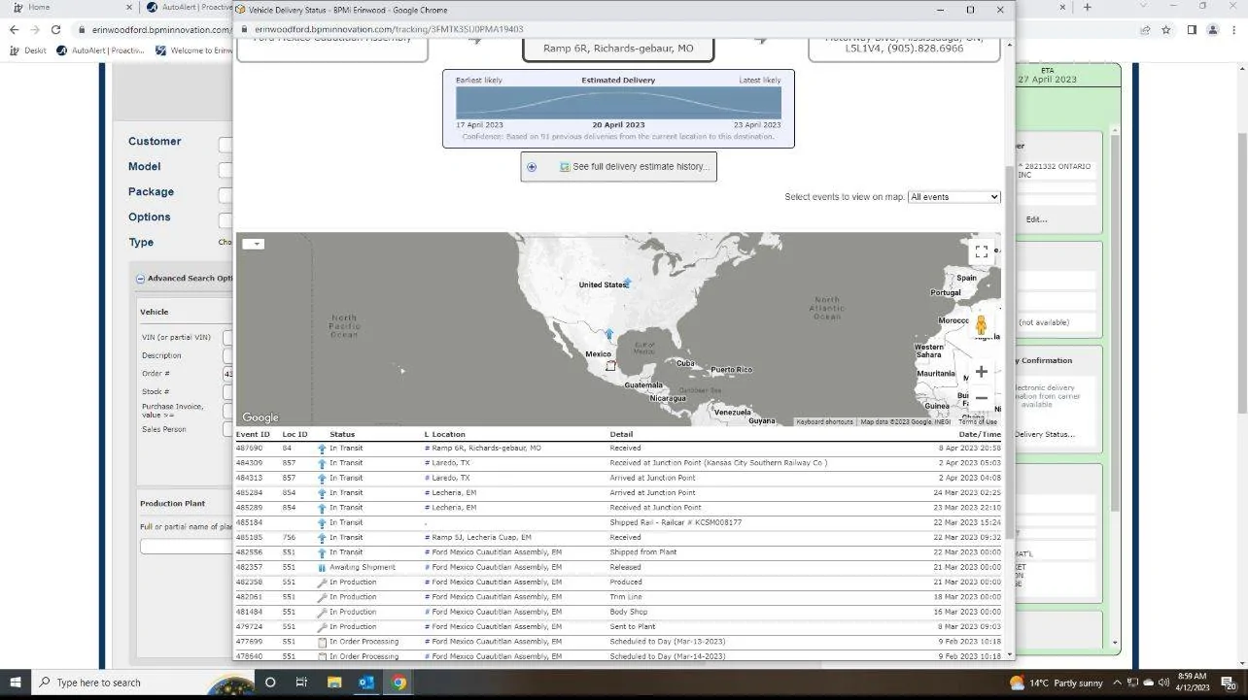Open weather widget showing 14°C Partly sunny

coord(1056,683)
